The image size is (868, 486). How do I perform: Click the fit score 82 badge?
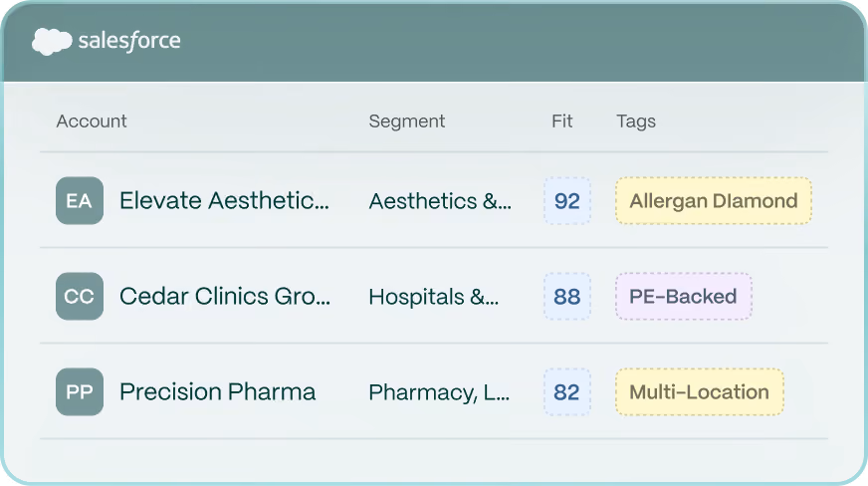[x=567, y=392]
